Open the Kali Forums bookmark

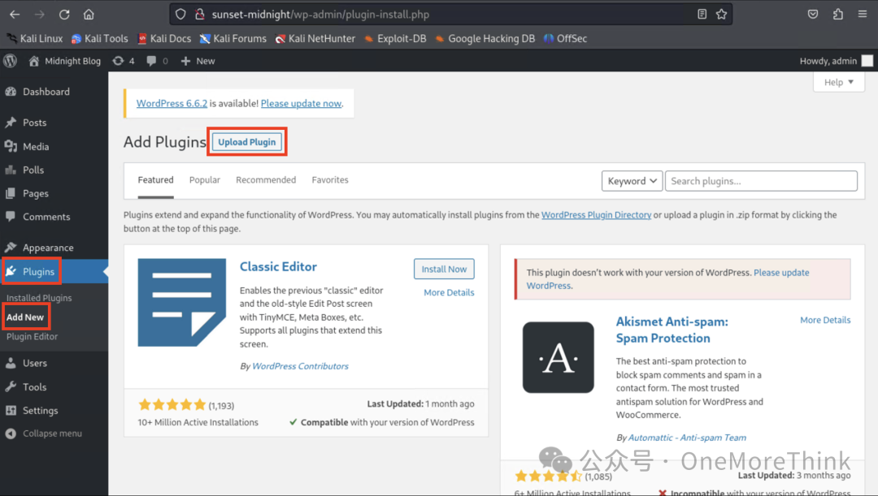[x=233, y=39]
